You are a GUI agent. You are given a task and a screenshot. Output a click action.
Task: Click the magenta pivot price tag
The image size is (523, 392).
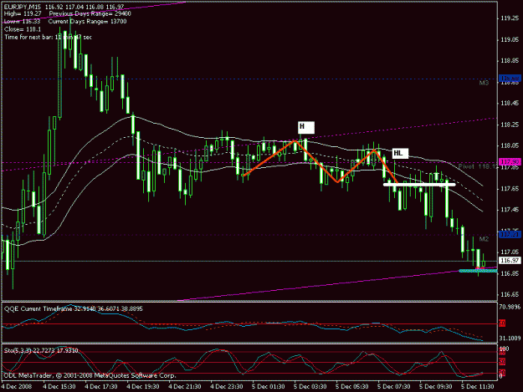[510, 162]
